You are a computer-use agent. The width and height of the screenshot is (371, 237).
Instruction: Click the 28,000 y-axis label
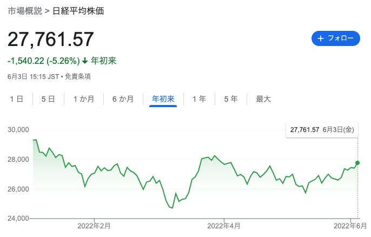click(18, 159)
